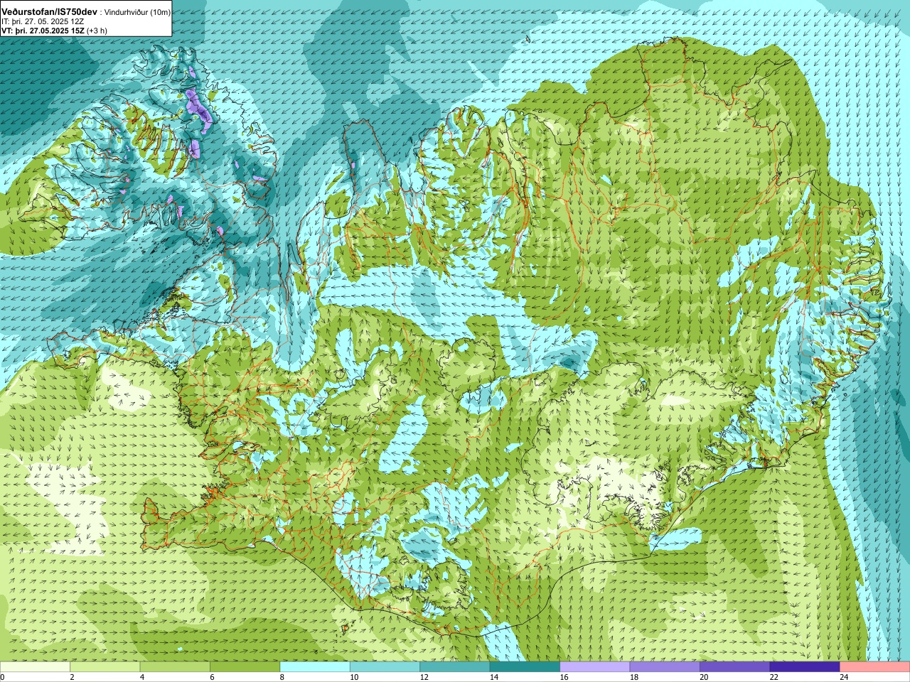Click the legend value 18

pos(634,677)
